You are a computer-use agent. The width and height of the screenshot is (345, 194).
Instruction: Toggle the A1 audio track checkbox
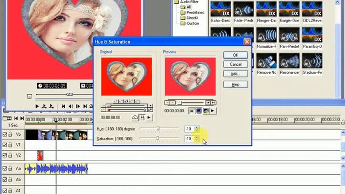click(5, 190)
